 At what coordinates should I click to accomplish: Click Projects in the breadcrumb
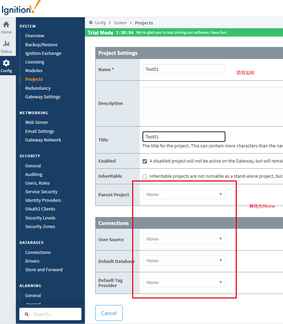coord(144,23)
